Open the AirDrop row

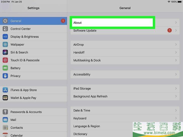pos(125,44)
